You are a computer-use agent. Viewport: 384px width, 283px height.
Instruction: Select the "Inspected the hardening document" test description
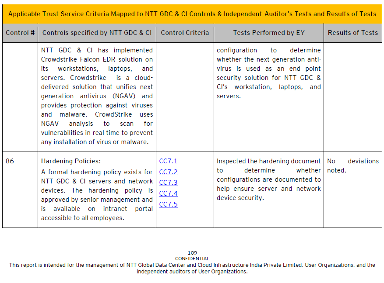coord(268,179)
